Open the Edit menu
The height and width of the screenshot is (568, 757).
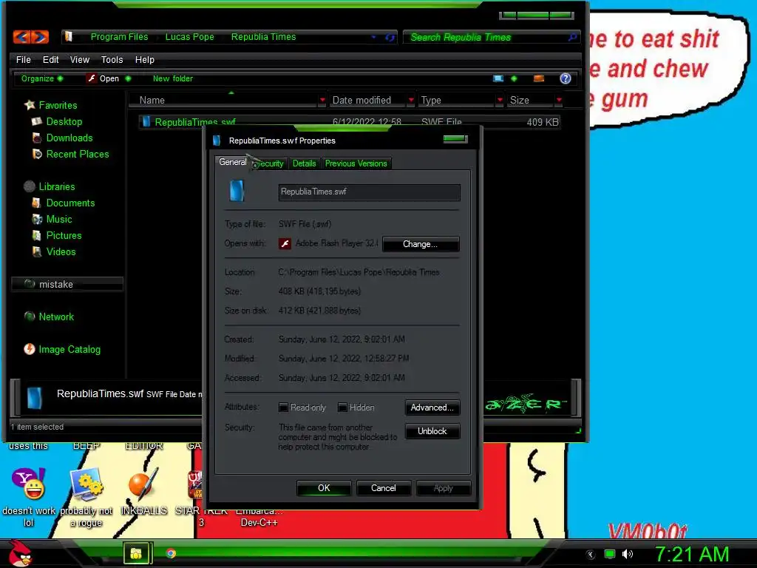click(50, 59)
